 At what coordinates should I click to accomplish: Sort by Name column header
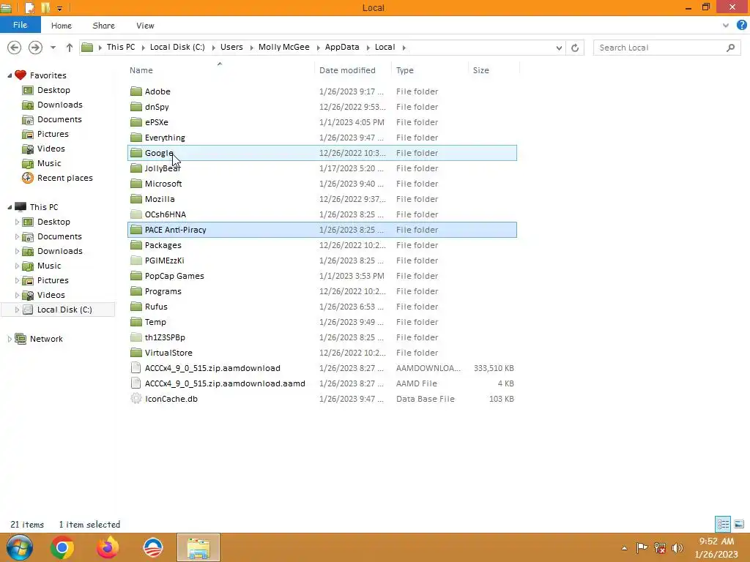pyautogui.click(x=141, y=70)
